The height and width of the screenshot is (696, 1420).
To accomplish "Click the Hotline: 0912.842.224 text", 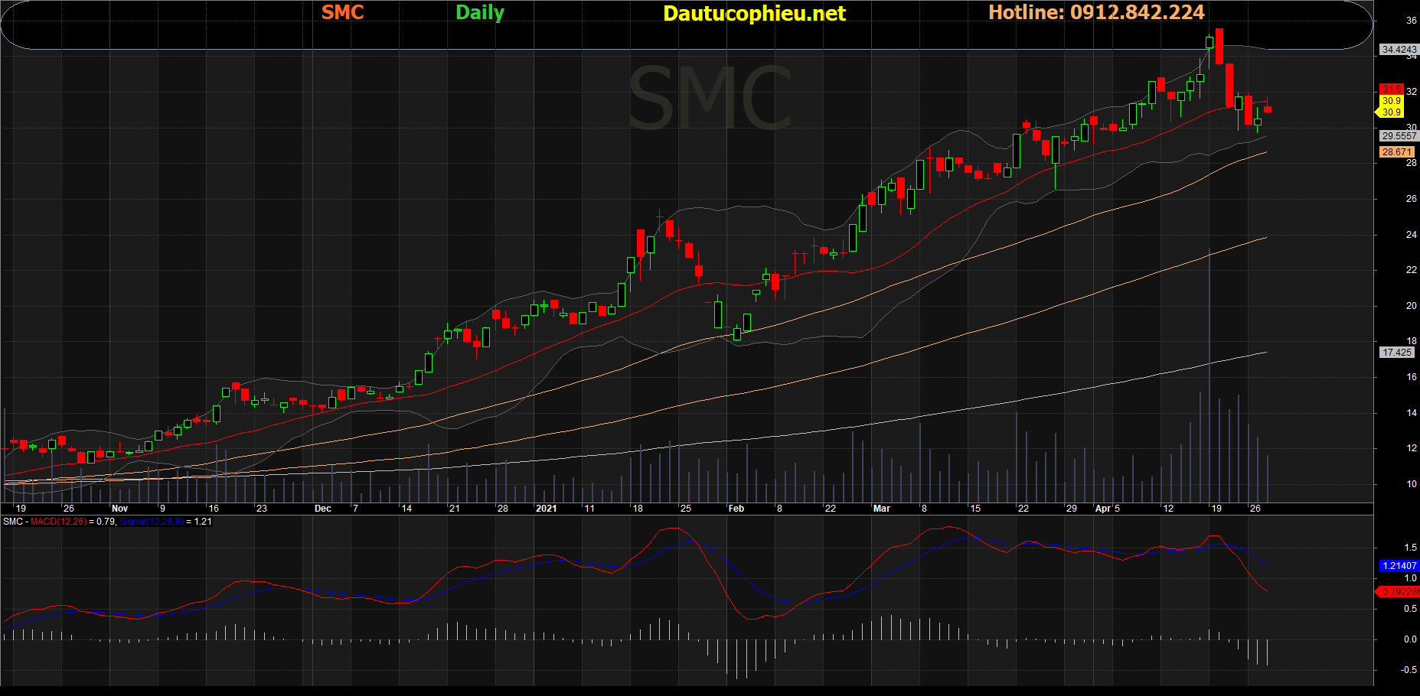I will (1096, 12).
